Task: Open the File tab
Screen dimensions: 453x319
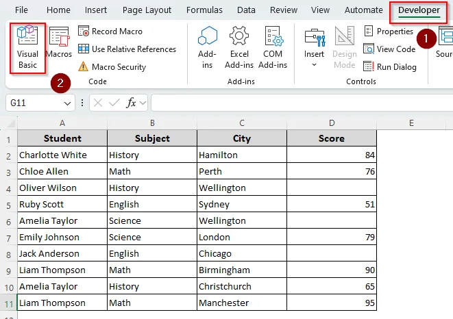Action: coord(21,10)
